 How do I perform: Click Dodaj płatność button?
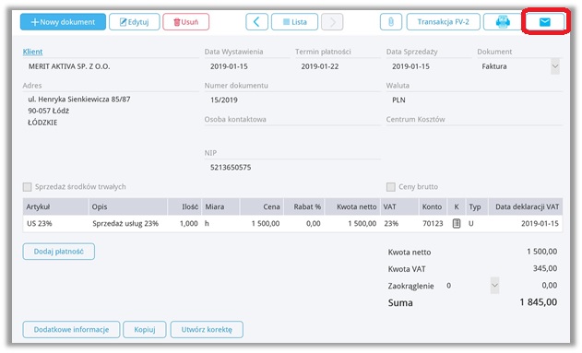59,252
